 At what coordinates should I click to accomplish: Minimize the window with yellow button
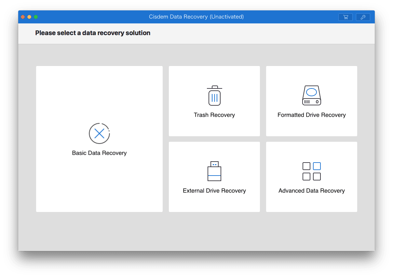pyautogui.click(x=29, y=17)
